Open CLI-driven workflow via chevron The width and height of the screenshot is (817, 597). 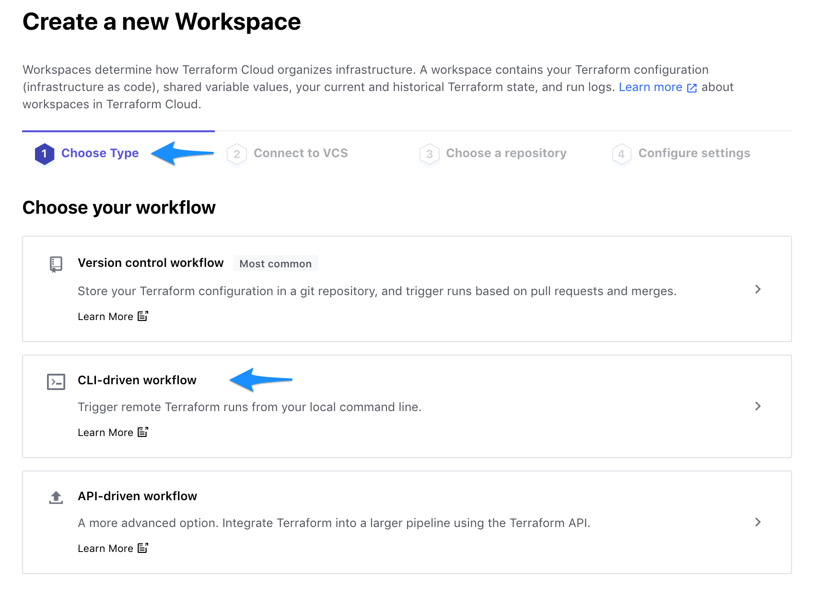tap(758, 406)
